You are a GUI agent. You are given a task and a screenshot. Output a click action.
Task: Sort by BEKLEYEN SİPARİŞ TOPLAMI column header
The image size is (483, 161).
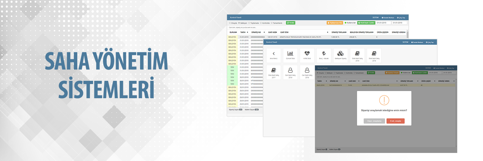361,32
